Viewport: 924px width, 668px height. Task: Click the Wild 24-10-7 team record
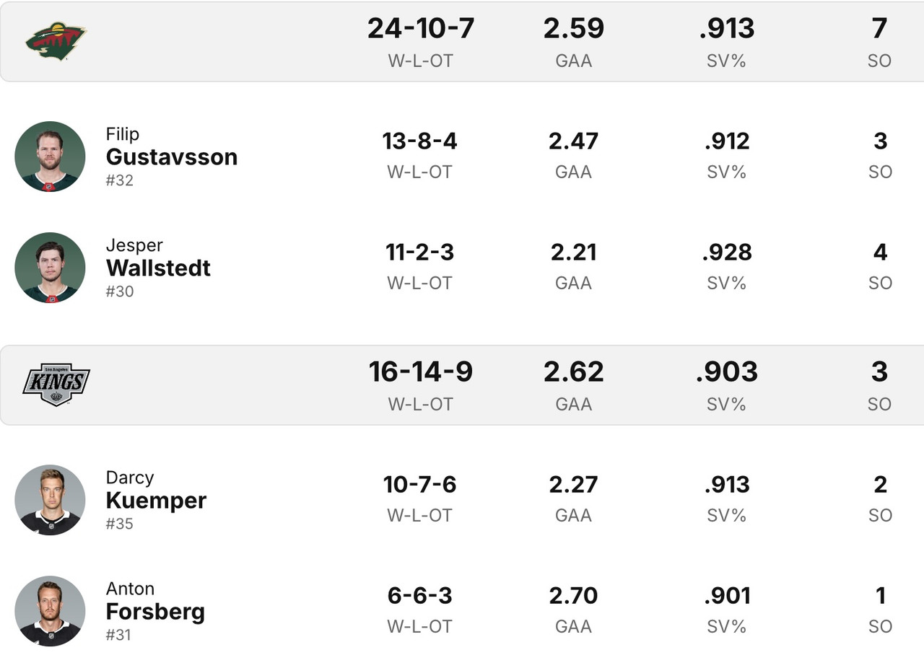point(420,28)
